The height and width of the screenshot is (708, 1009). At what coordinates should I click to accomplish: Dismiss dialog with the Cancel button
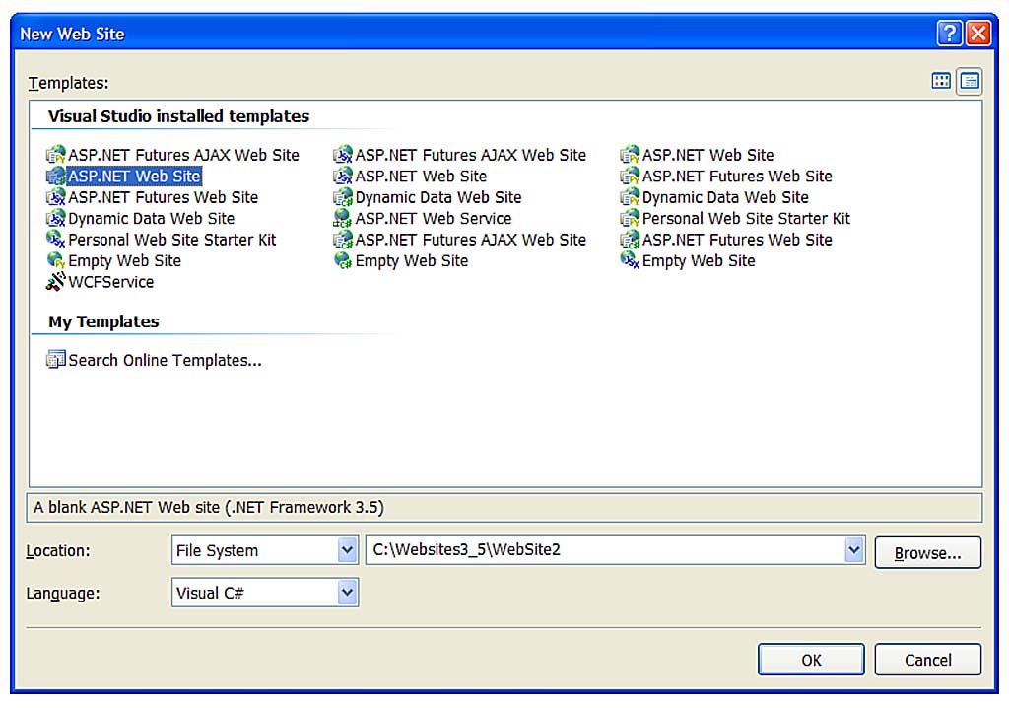pos(927,659)
